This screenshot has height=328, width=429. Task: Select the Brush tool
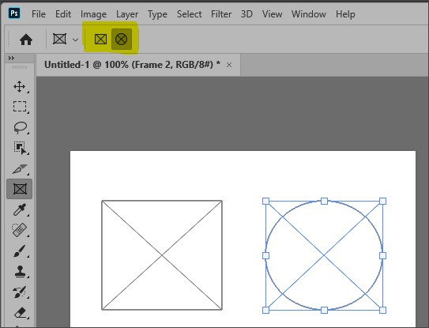coord(20,251)
